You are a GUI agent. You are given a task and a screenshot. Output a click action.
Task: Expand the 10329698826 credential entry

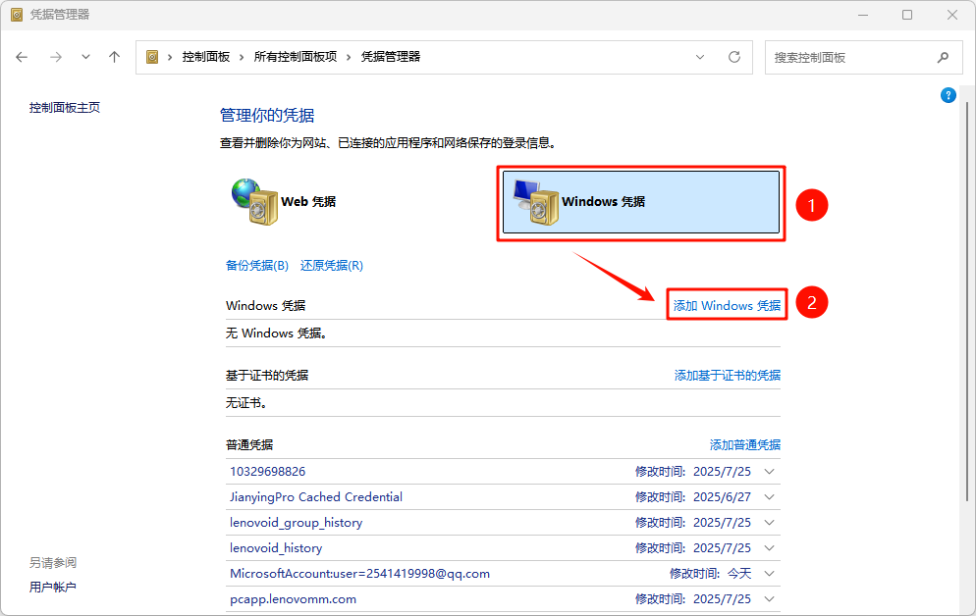(769, 472)
